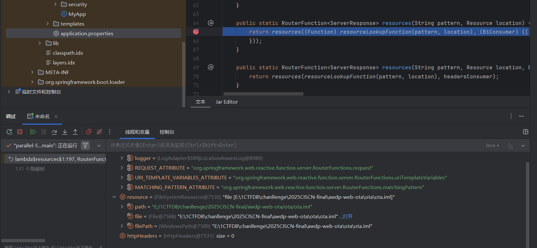
Task: Expand the templates folder
Action: (48, 24)
